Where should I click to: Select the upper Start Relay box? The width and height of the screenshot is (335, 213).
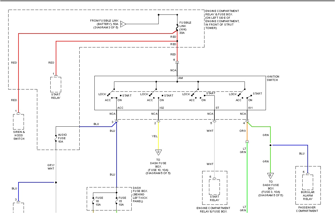(x=56, y=84)
